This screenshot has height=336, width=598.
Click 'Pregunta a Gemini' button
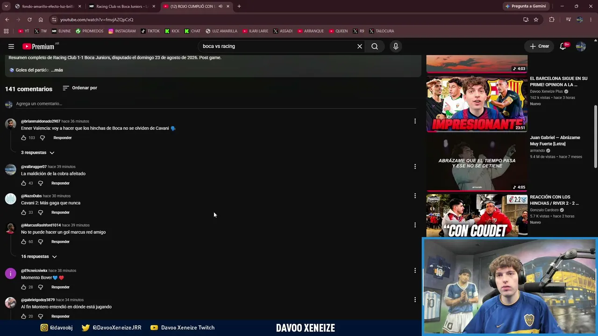(526, 7)
